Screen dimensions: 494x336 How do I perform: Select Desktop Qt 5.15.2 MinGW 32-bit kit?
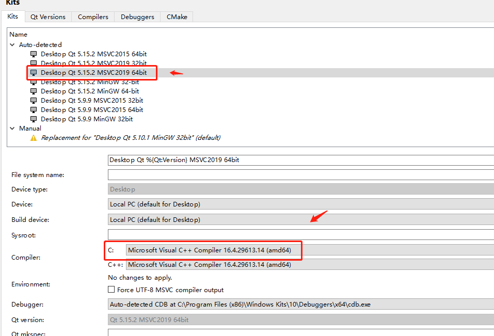pyautogui.click(x=90, y=82)
